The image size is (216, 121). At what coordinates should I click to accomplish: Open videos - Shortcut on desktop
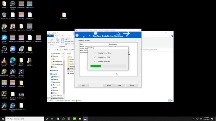(30, 62)
